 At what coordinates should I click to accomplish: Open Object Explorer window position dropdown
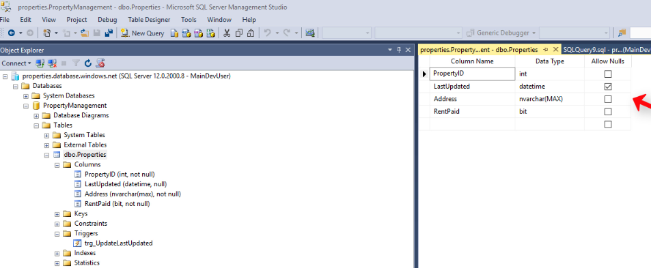[x=389, y=50]
